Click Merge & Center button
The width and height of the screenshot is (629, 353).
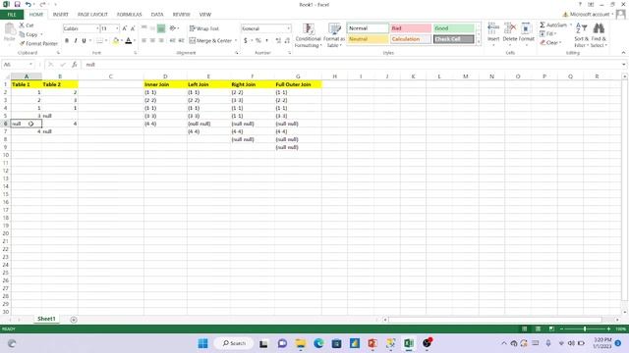(x=210, y=40)
